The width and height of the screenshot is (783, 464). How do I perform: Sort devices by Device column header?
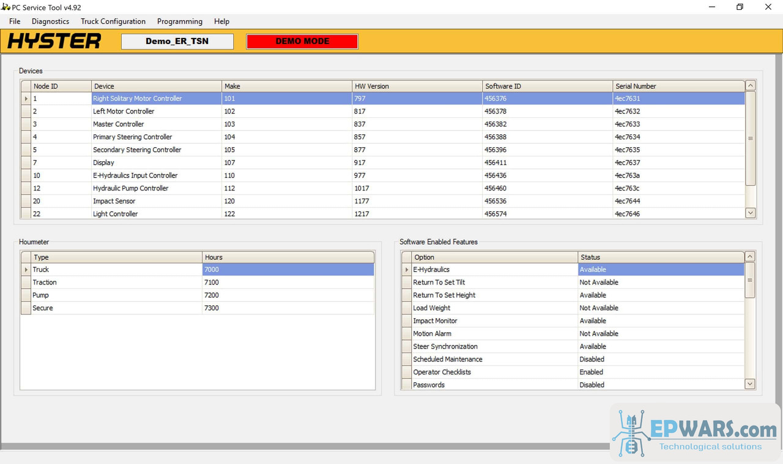pos(157,86)
